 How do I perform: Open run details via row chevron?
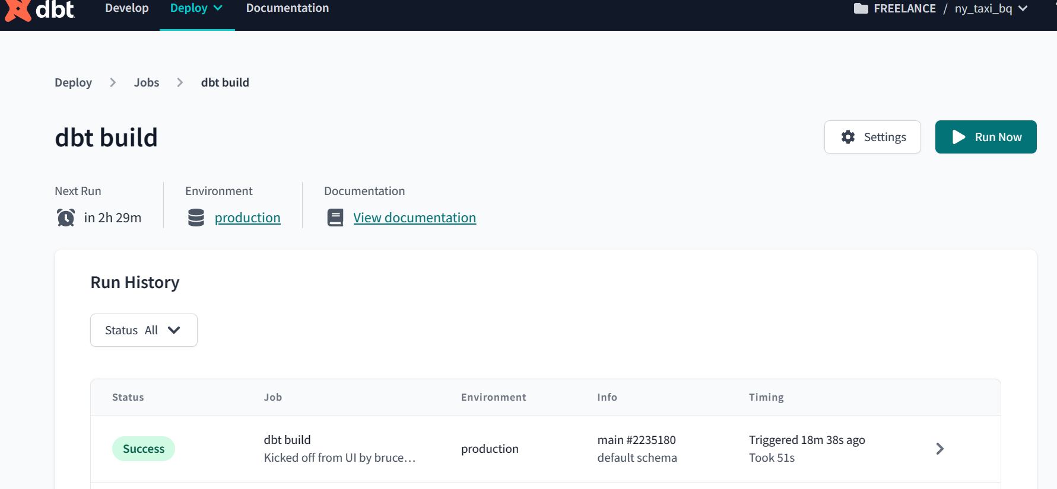tap(939, 449)
